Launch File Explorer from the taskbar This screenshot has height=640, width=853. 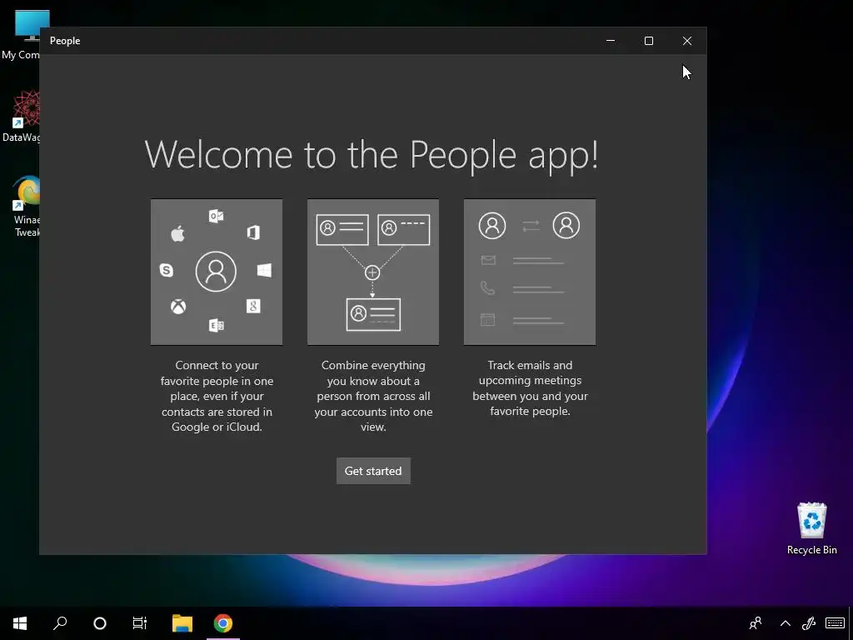tap(182, 623)
